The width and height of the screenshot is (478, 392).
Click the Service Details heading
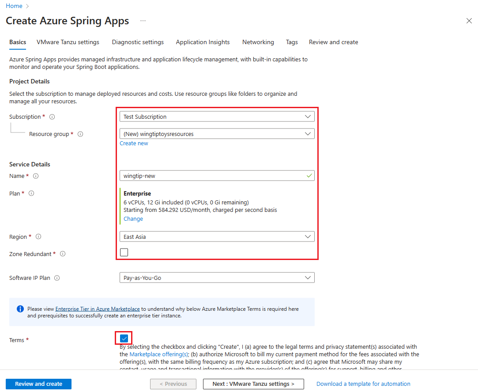point(30,164)
